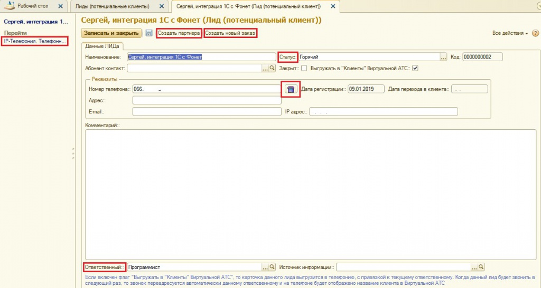Open Источник информации selection ellipsis button

click(x=474, y=267)
